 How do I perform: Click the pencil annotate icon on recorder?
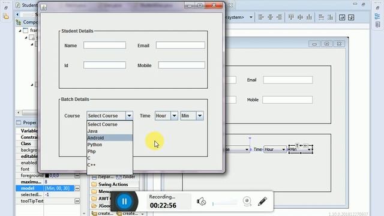pyautogui.click(x=262, y=202)
